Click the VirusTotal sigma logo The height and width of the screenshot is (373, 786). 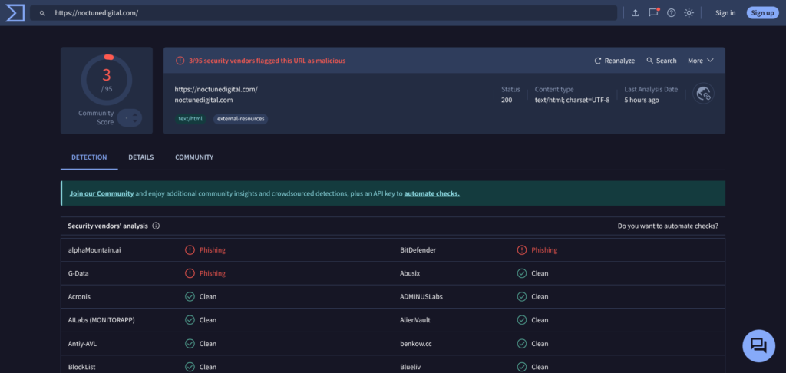click(x=15, y=12)
